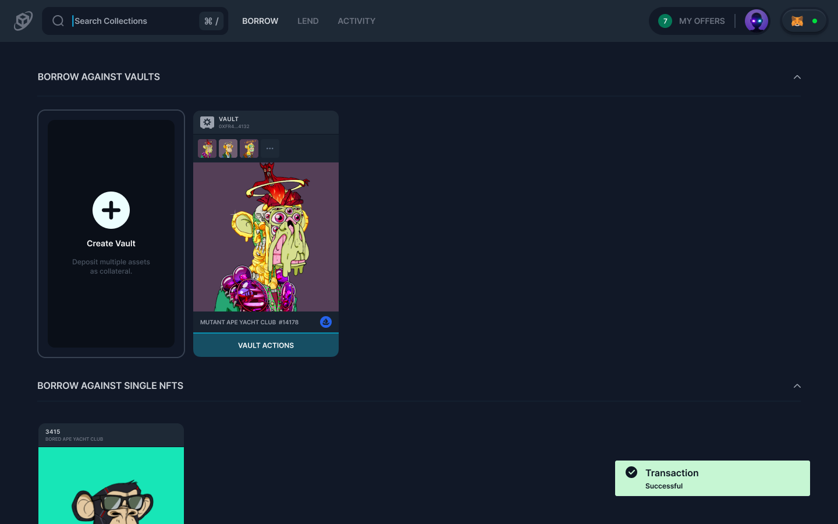Click the offers count badge showing 7
The height and width of the screenshot is (524, 838).
click(x=665, y=21)
